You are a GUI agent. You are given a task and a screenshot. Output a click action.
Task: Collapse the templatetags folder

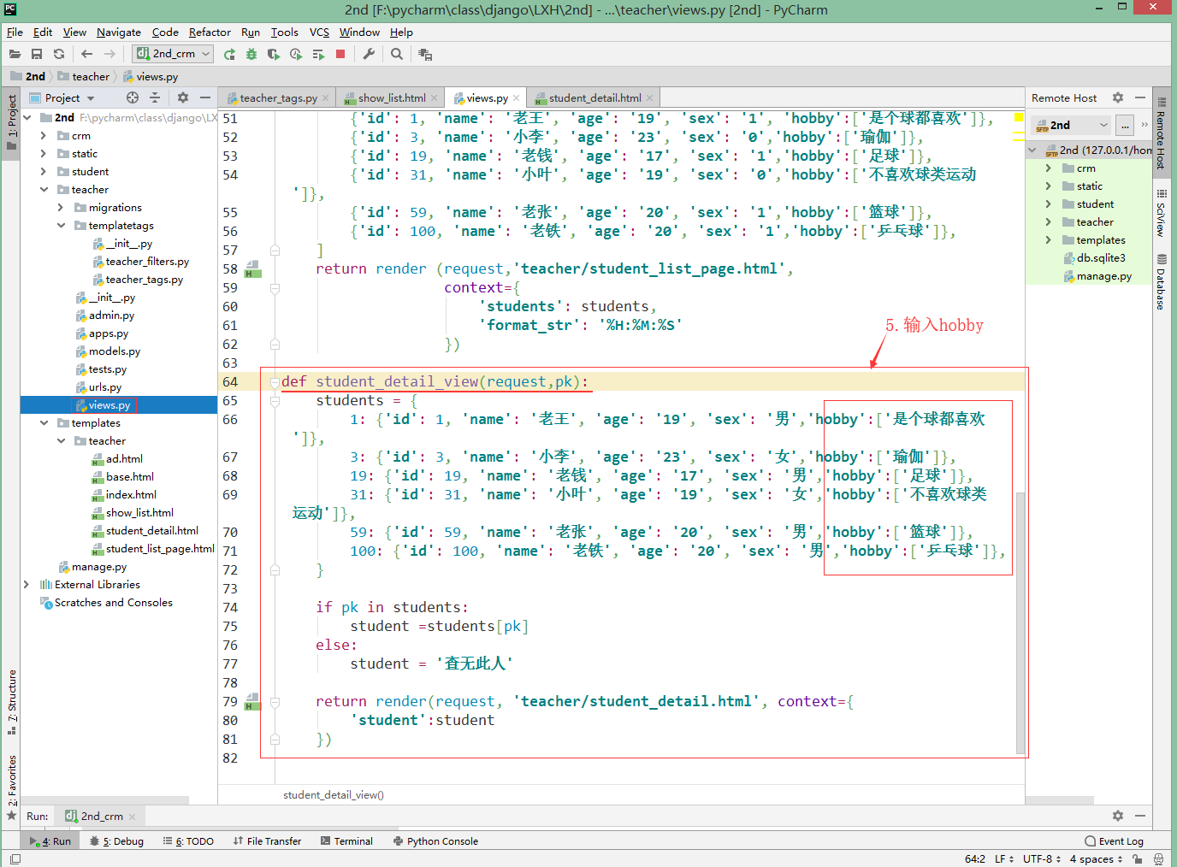(x=61, y=226)
